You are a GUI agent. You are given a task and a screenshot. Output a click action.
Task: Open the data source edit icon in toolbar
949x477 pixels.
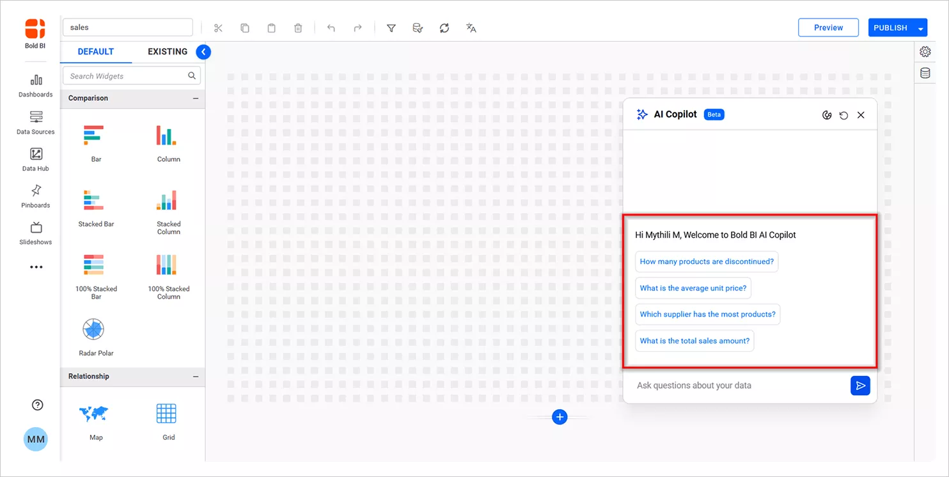[418, 27]
